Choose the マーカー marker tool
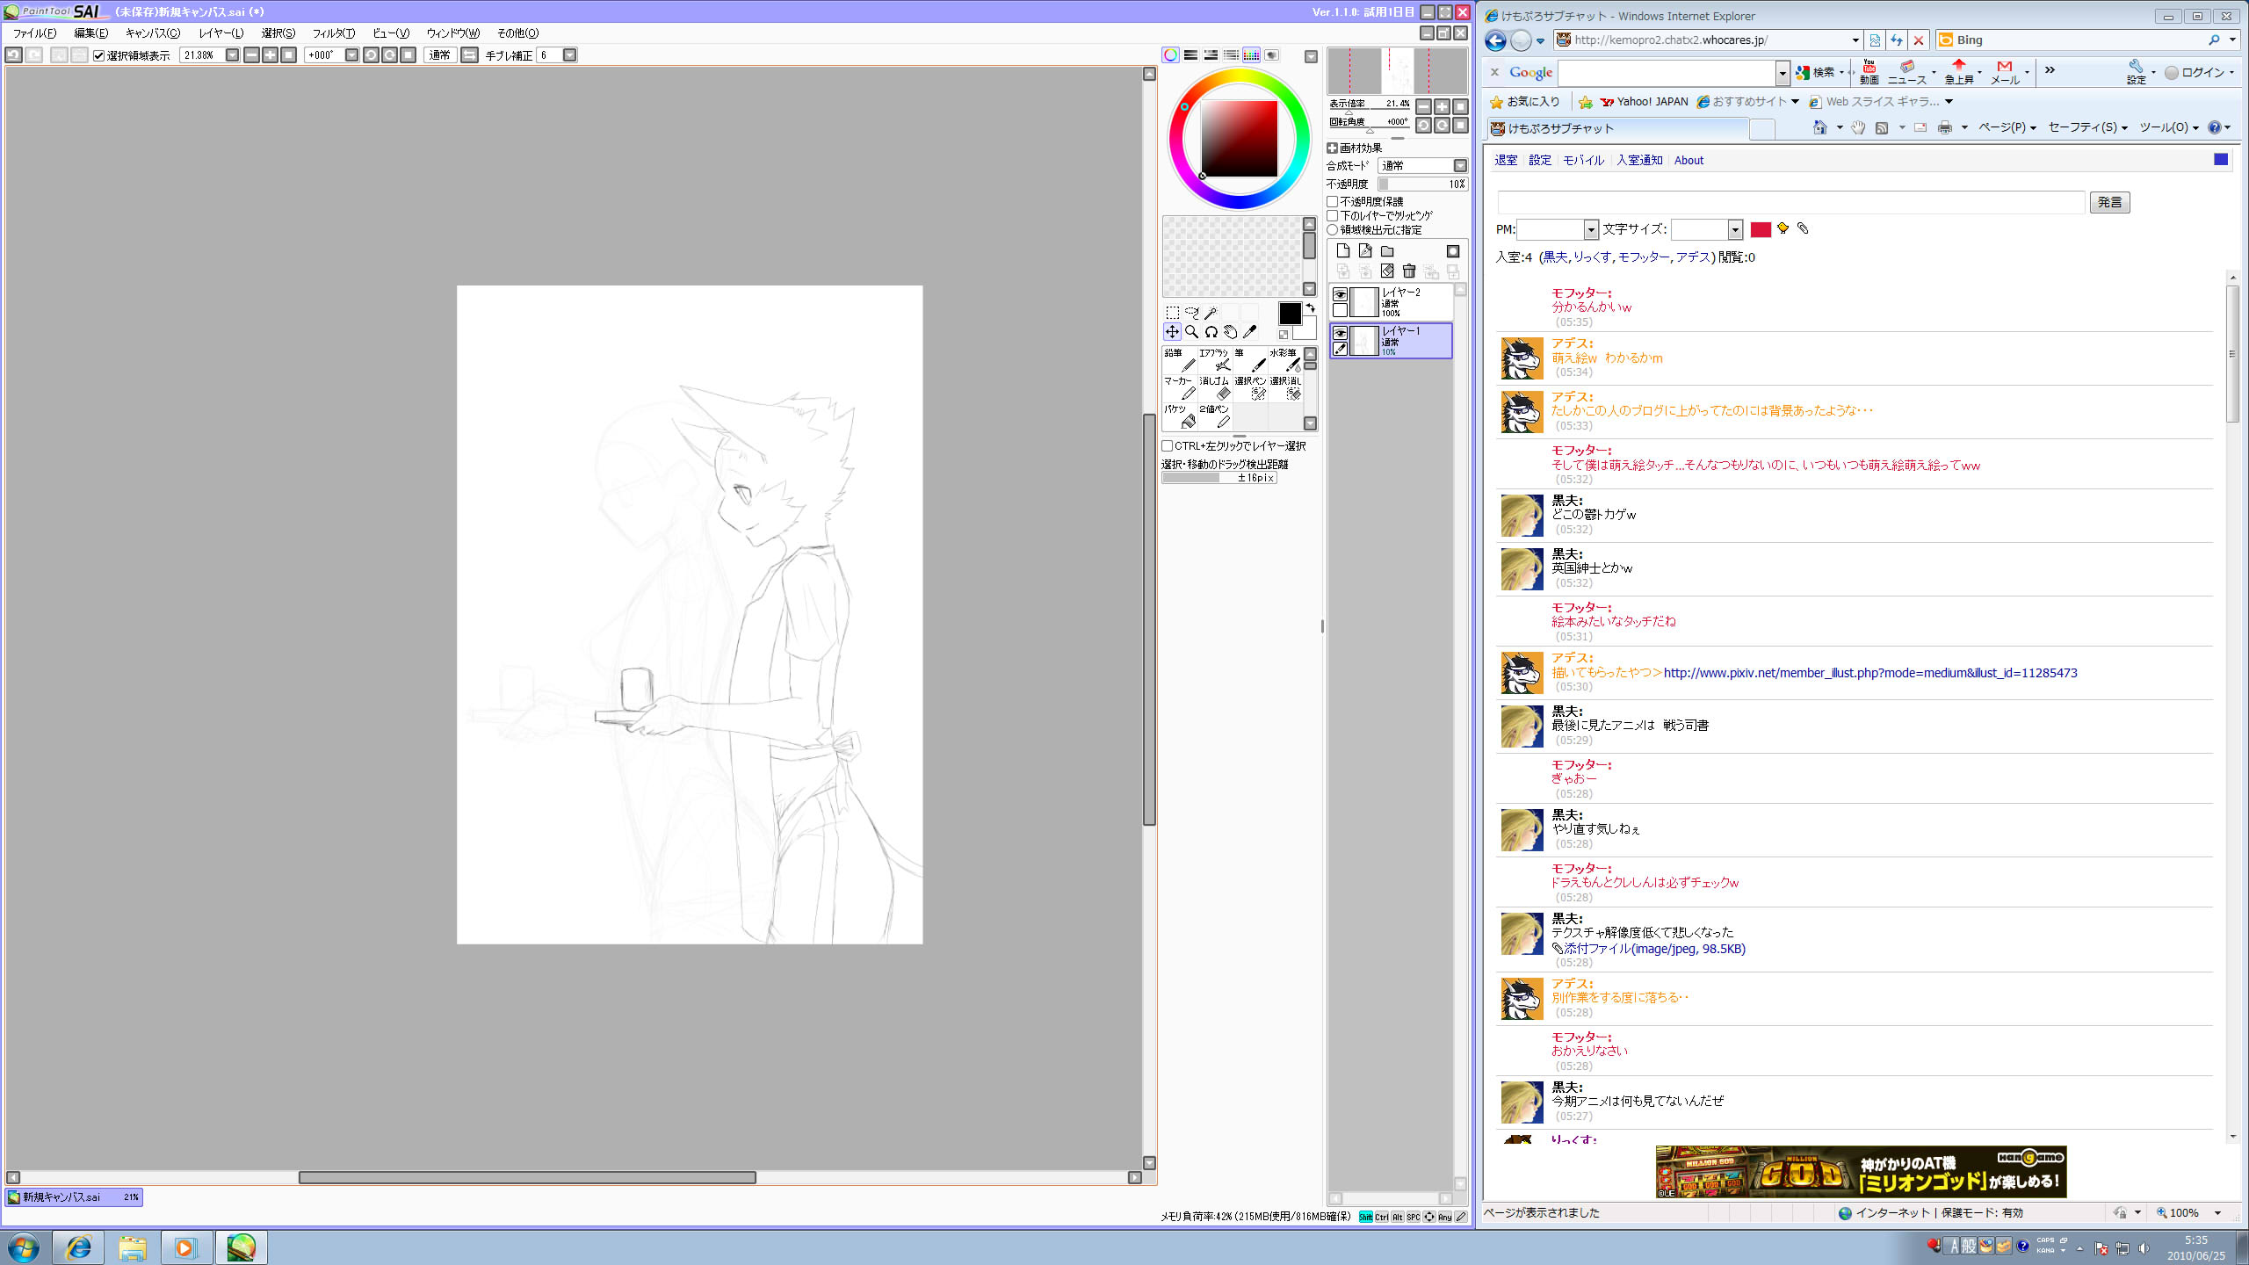This screenshot has height=1265, width=2249. pos(1180,388)
